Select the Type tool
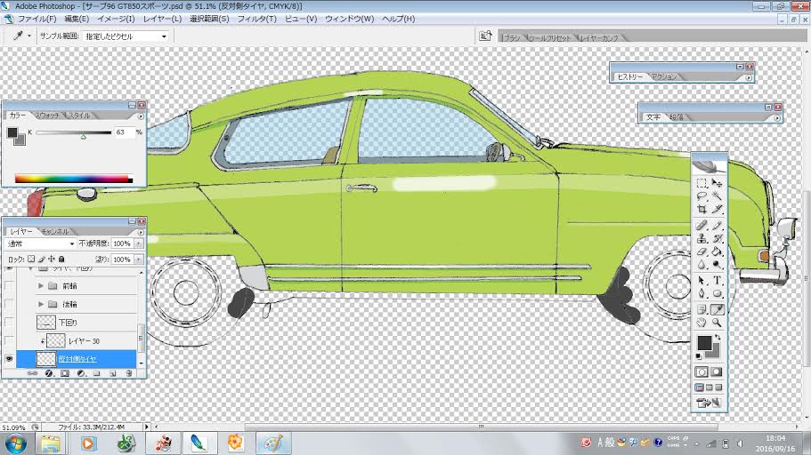 pyautogui.click(x=717, y=281)
